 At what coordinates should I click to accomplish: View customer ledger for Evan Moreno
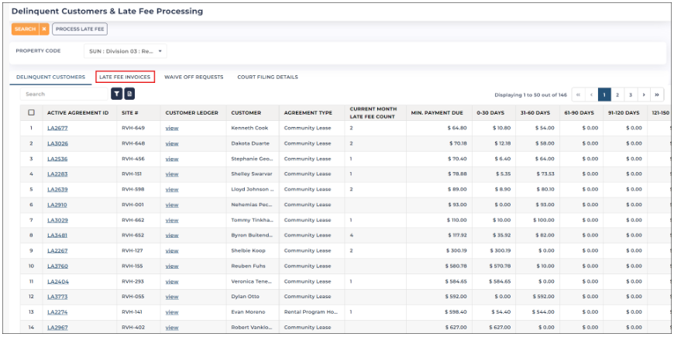[172, 312]
